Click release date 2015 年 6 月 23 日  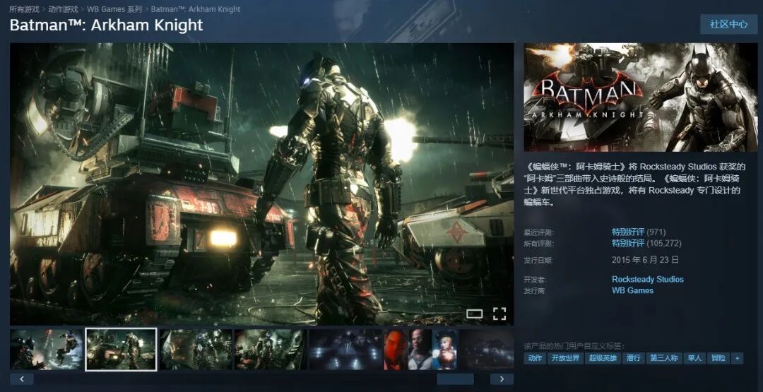[x=645, y=260]
